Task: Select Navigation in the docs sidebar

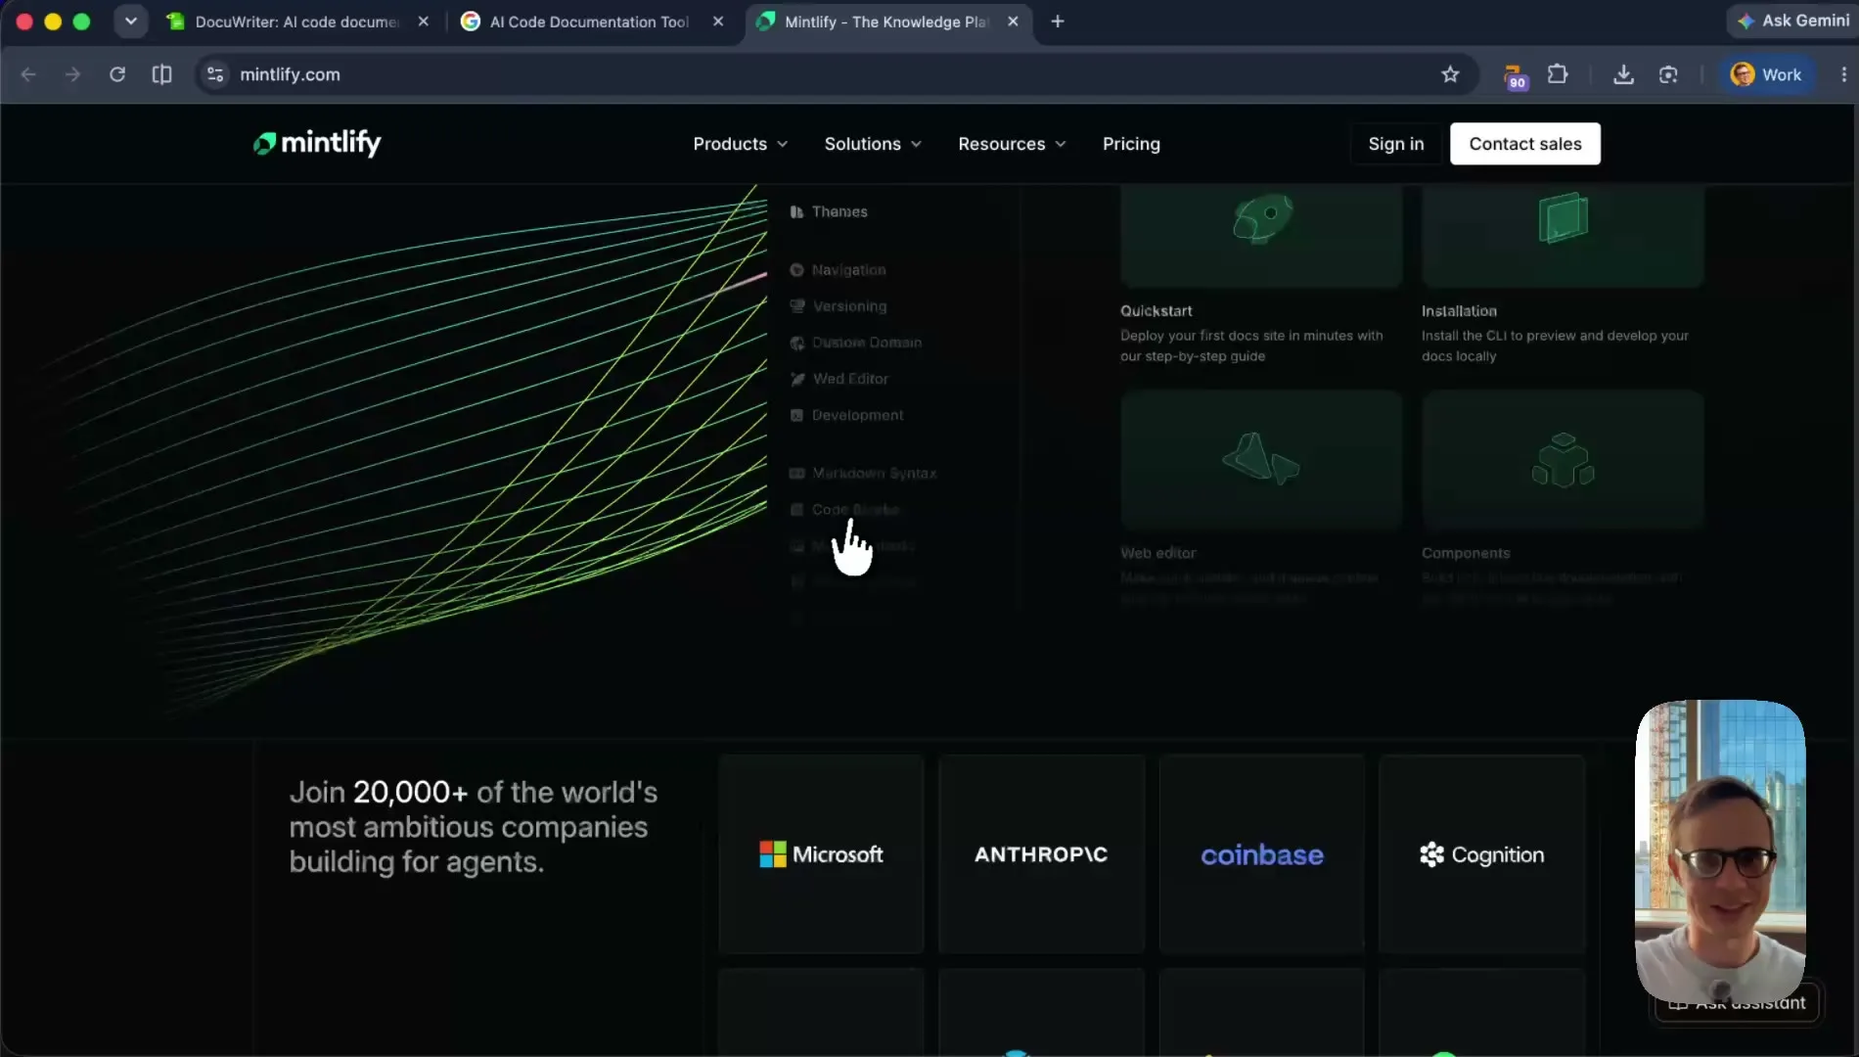Action: tap(838, 270)
